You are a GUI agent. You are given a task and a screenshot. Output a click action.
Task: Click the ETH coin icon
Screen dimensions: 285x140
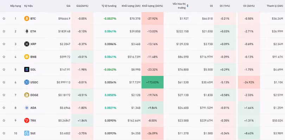(27, 31)
